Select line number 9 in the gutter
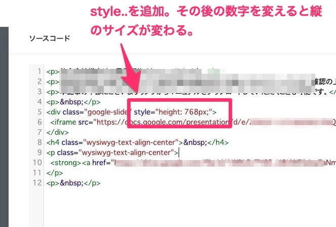Viewport: 336px width, 227px height. pos(39,153)
